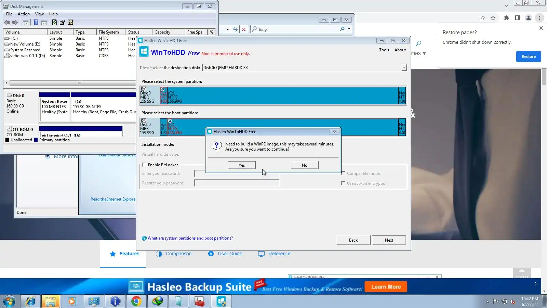The width and height of the screenshot is (547, 308).
Task: Open the File menu in Disk Management
Action: [9, 14]
